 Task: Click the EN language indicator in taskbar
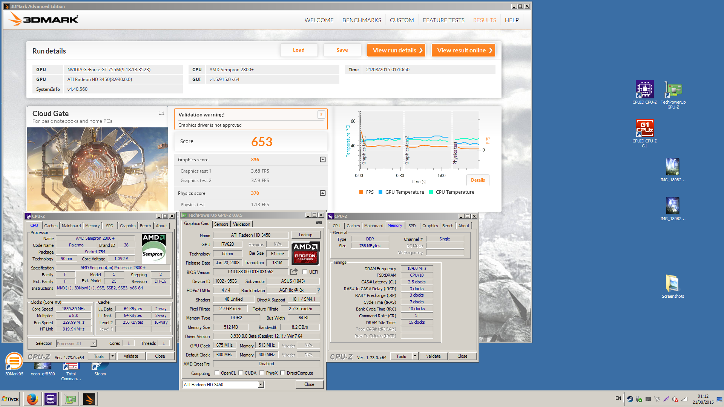[618, 398]
